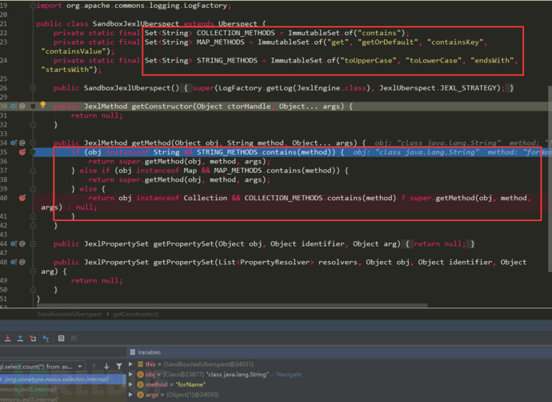
Task: Click the @ gutter annotation on line 30
Action: 22,106
